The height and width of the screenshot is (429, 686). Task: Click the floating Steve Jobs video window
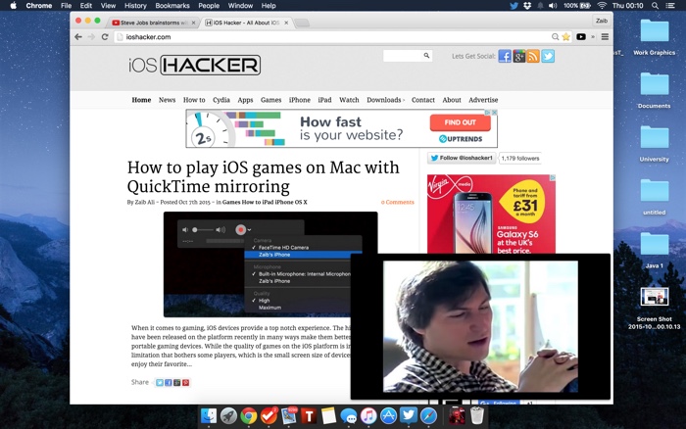point(480,326)
